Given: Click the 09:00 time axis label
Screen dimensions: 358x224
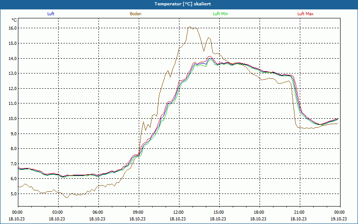Looking at the screenshot, I should click(139, 212).
